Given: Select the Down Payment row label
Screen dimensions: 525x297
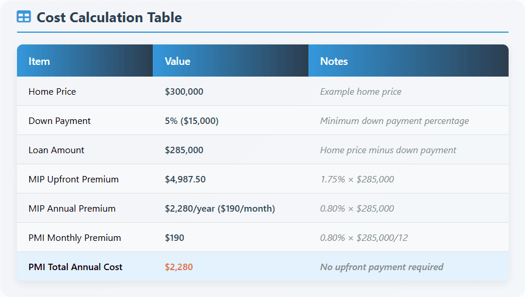Looking at the screenshot, I should (x=60, y=121).
